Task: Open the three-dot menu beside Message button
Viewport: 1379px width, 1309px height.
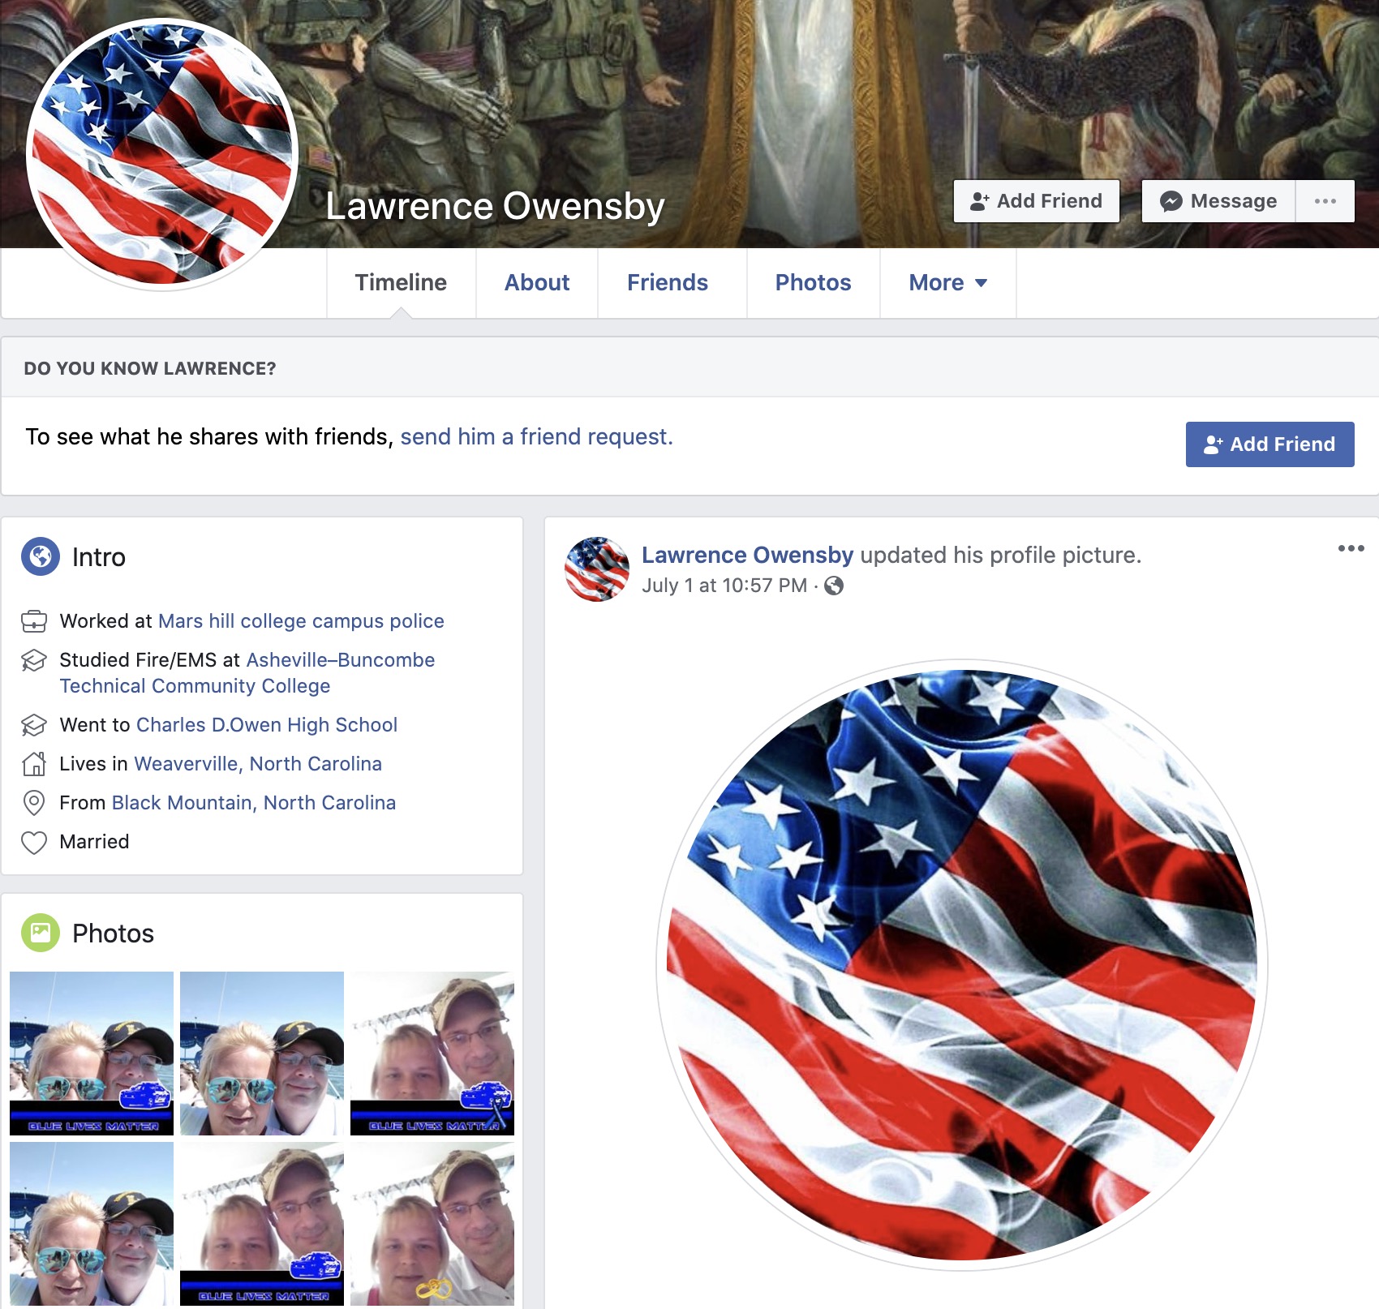Action: (x=1325, y=201)
